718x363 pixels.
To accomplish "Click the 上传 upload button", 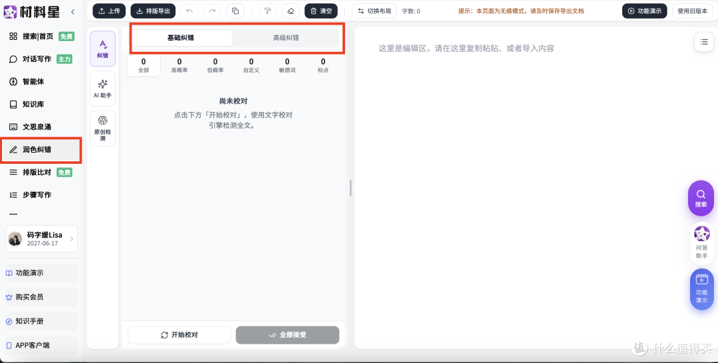I will (109, 11).
